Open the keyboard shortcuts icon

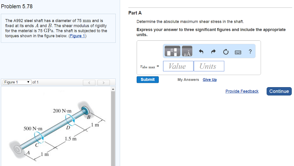[238, 52]
